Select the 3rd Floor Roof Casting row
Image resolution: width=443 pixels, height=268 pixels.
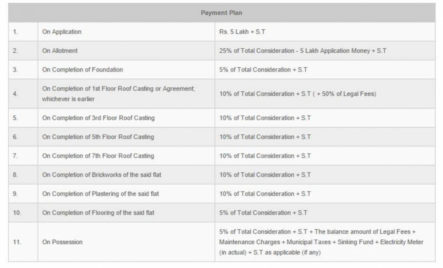click(98, 118)
